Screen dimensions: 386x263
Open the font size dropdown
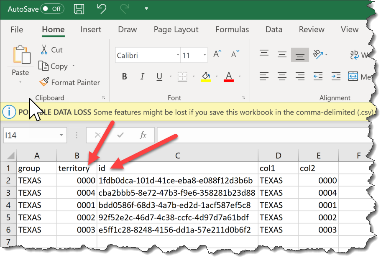coord(205,55)
